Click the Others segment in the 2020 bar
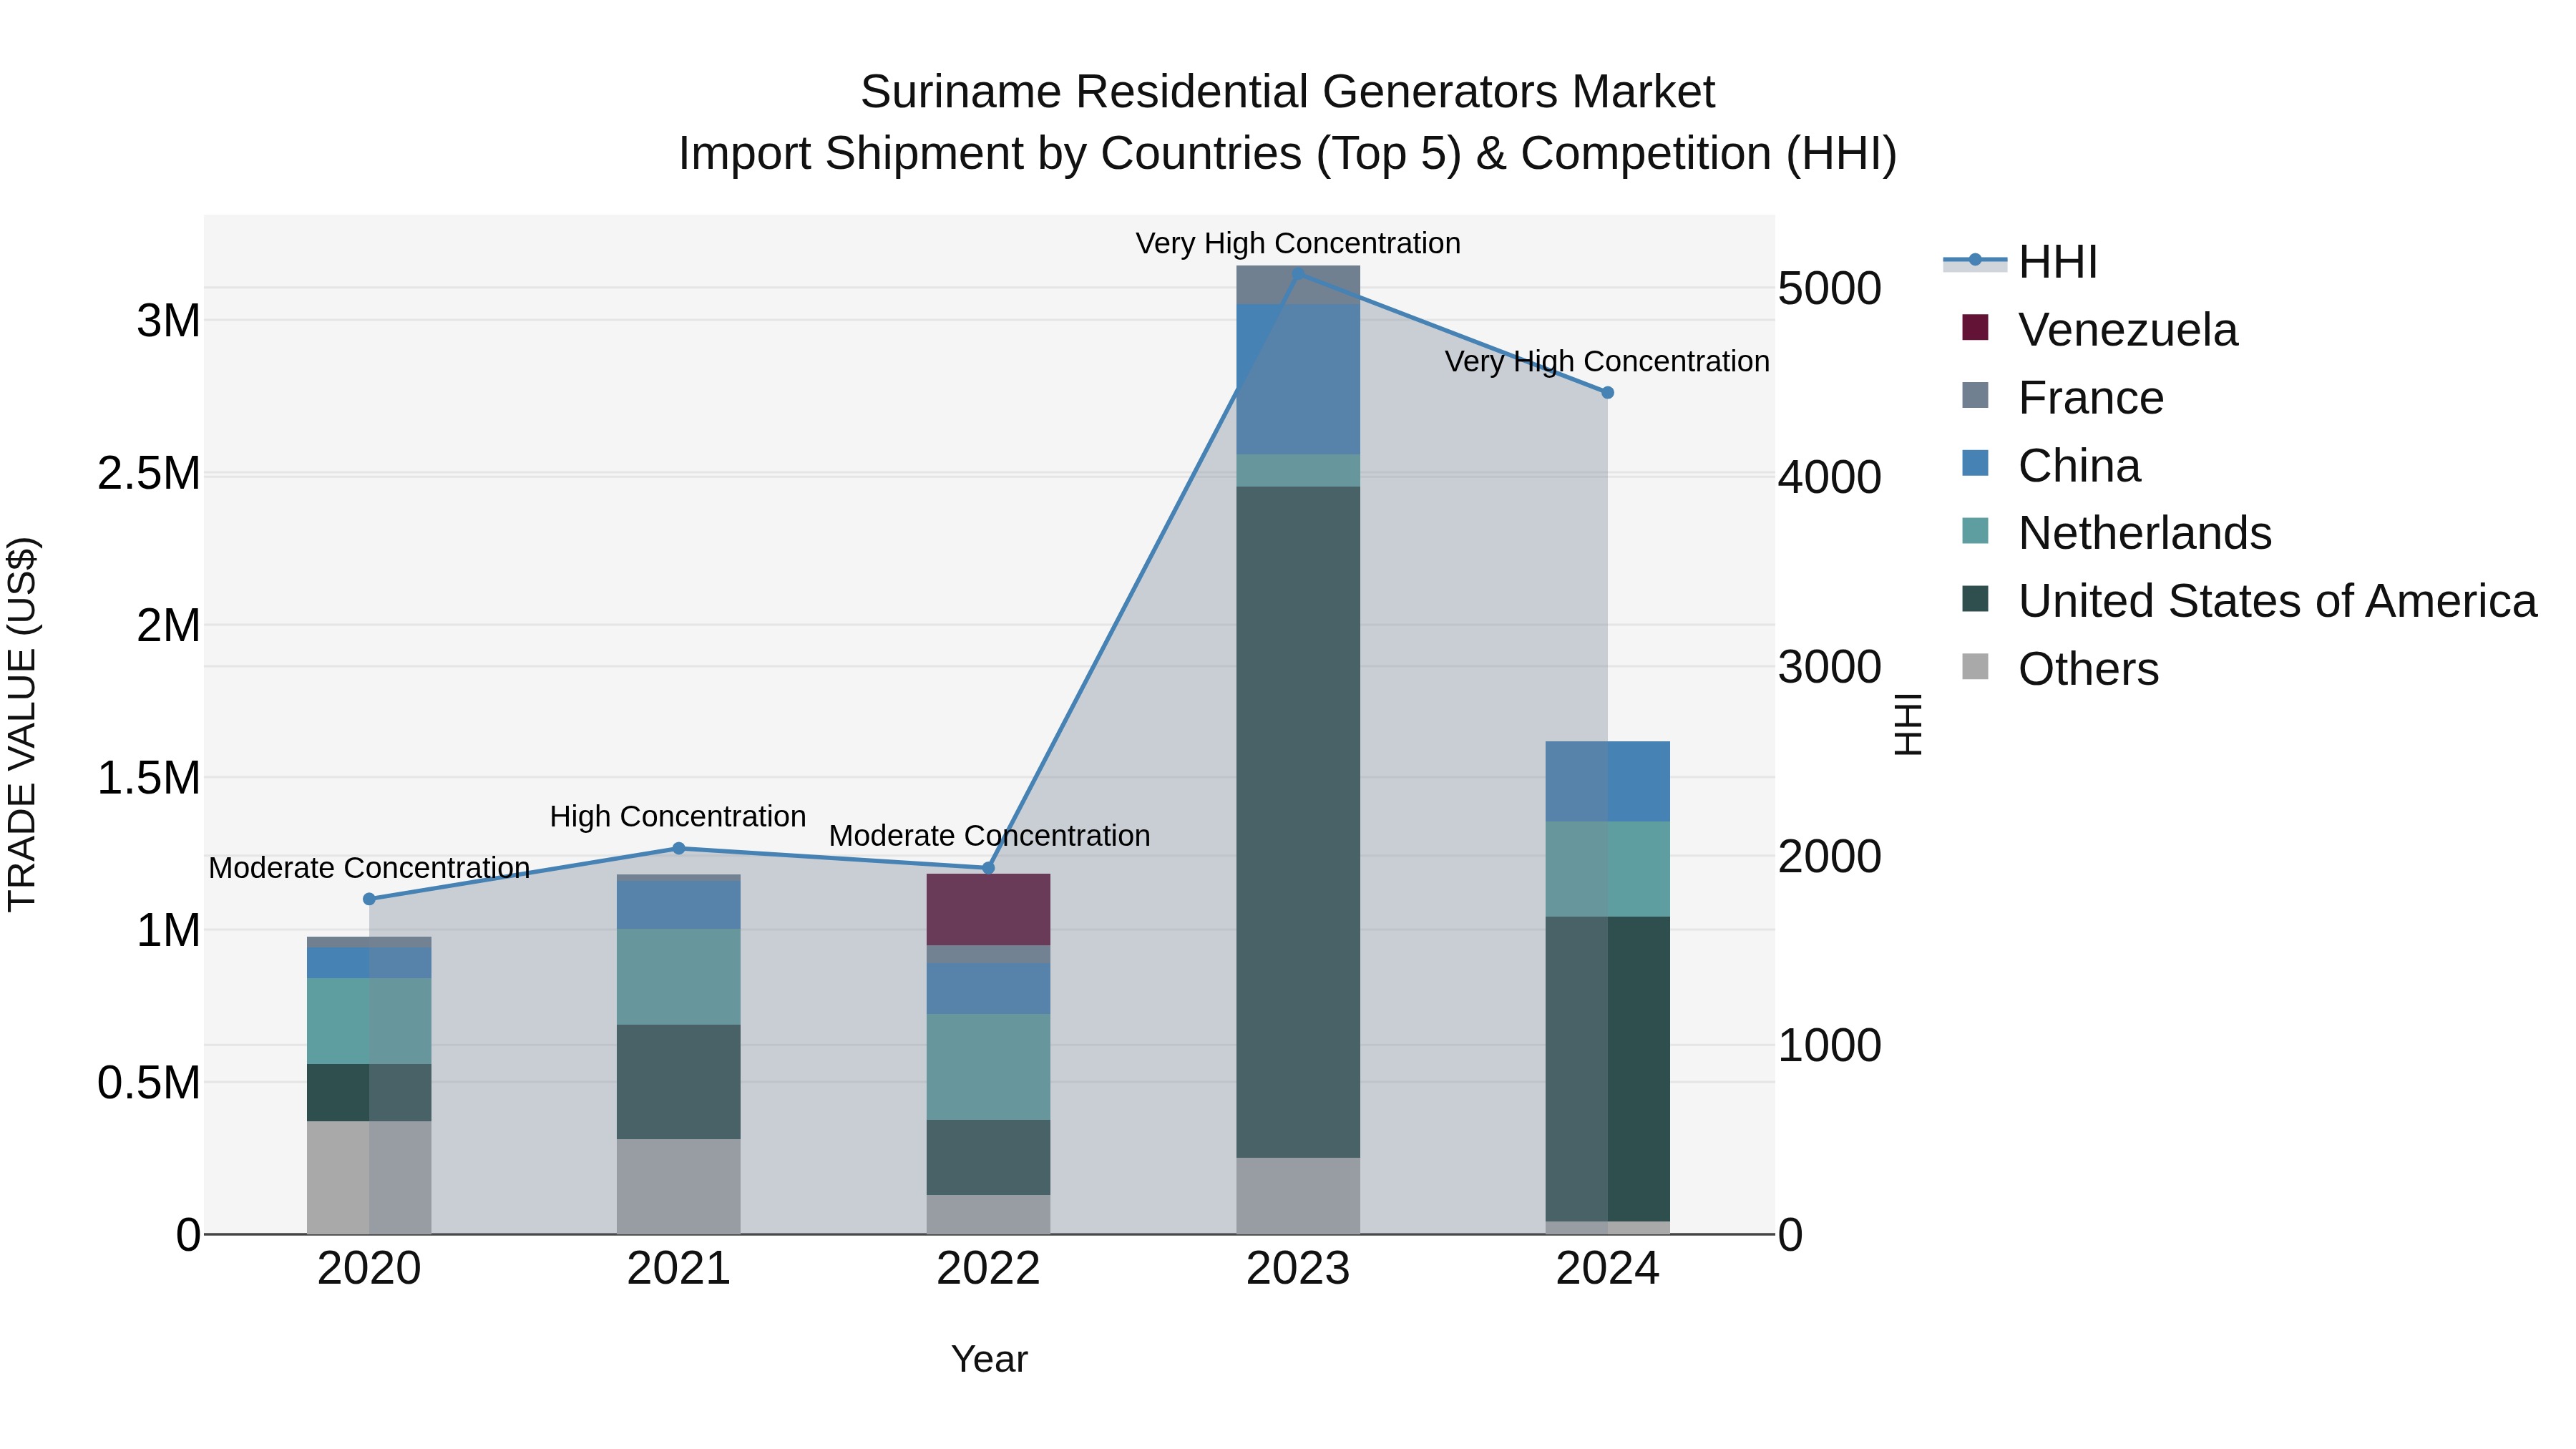Viewport: 2576px width, 1449px height. point(369,1178)
